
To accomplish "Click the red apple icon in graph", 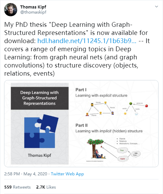I will tap(146, 106).
